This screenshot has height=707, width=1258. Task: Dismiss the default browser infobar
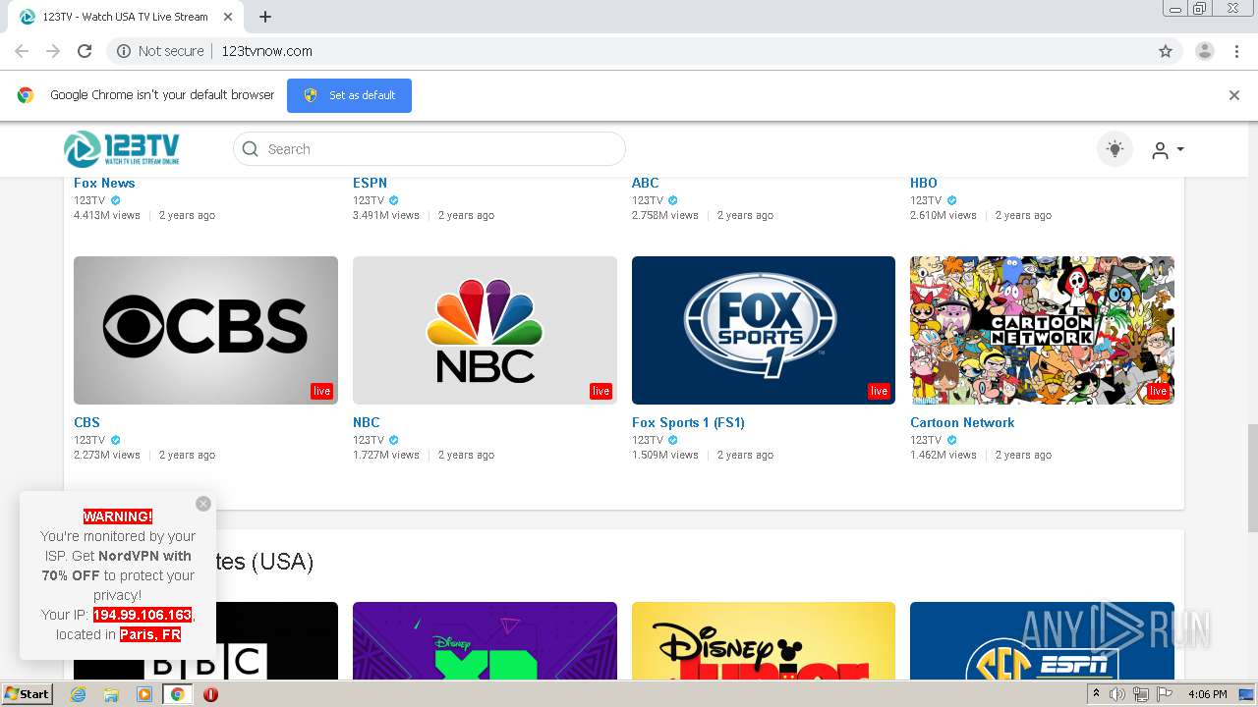(1234, 95)
